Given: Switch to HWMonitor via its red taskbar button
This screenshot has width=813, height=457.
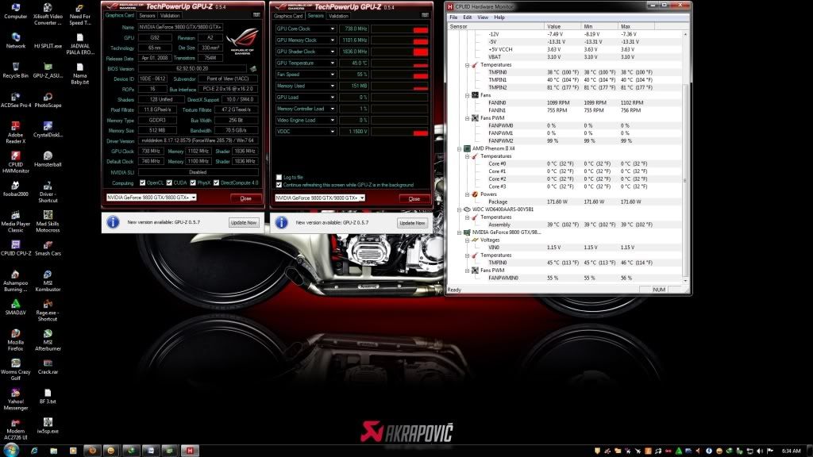Looking at the screenshot, I should click(190, 451).
